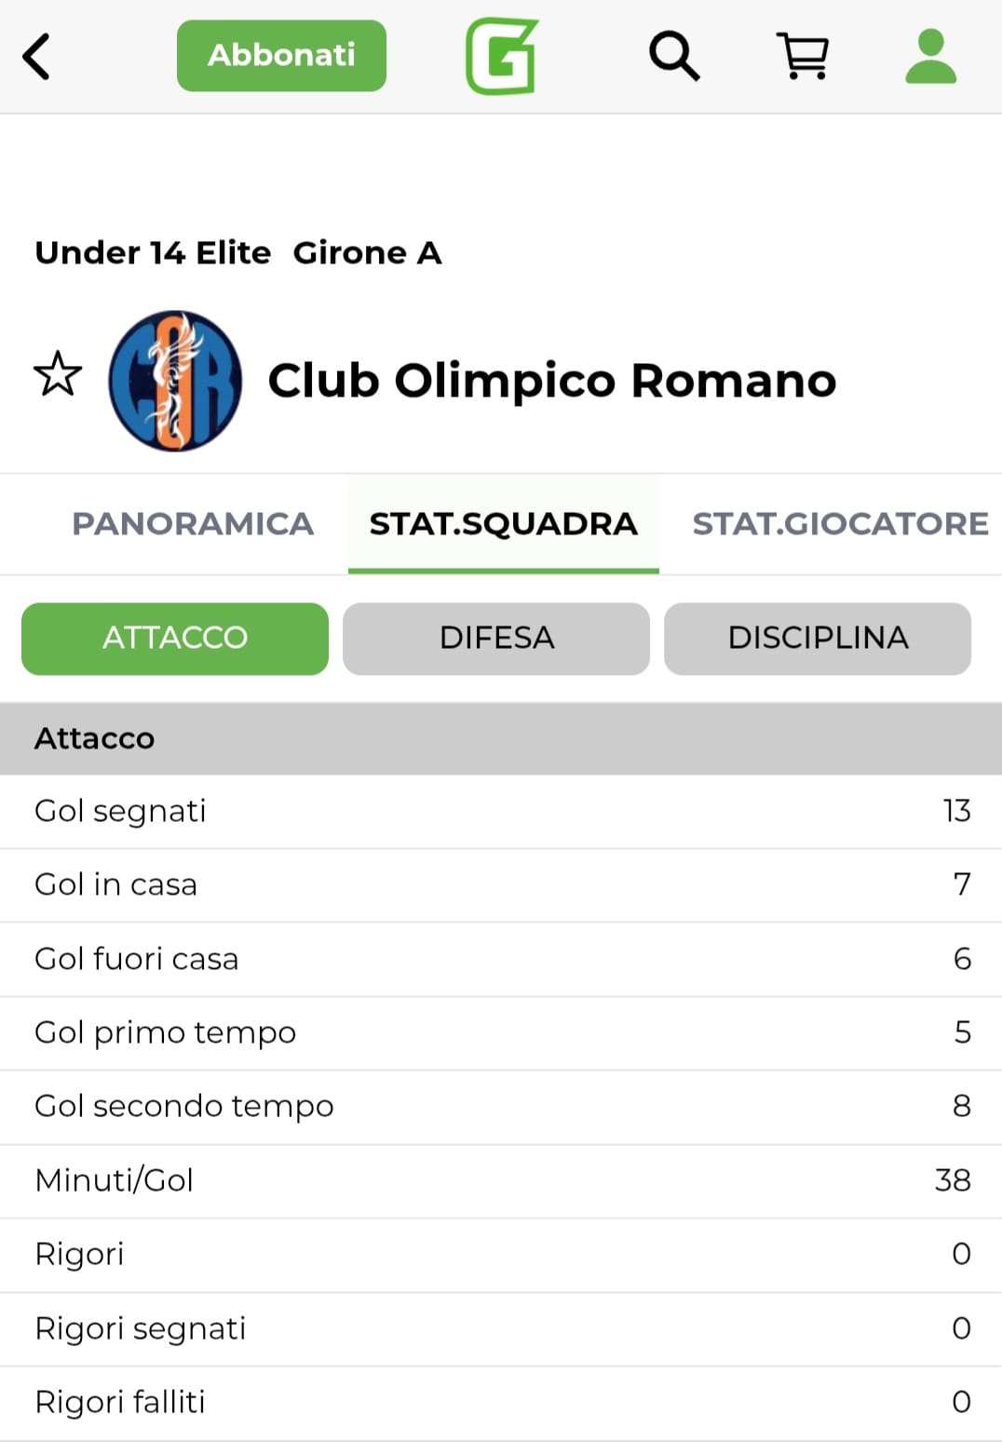Open the green G home logo
The width and height of the screenshot is (1002, 1442).
coord(502,57)
